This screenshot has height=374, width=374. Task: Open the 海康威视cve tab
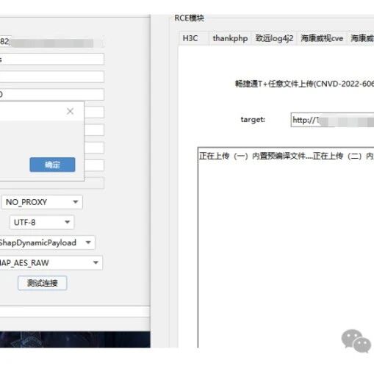(x=322, y=38)
